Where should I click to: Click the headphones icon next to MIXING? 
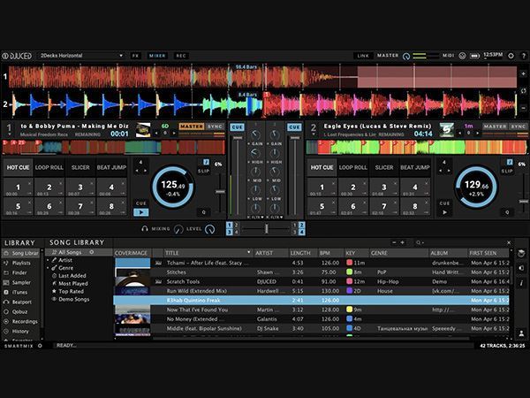click(x=145, y=229)
